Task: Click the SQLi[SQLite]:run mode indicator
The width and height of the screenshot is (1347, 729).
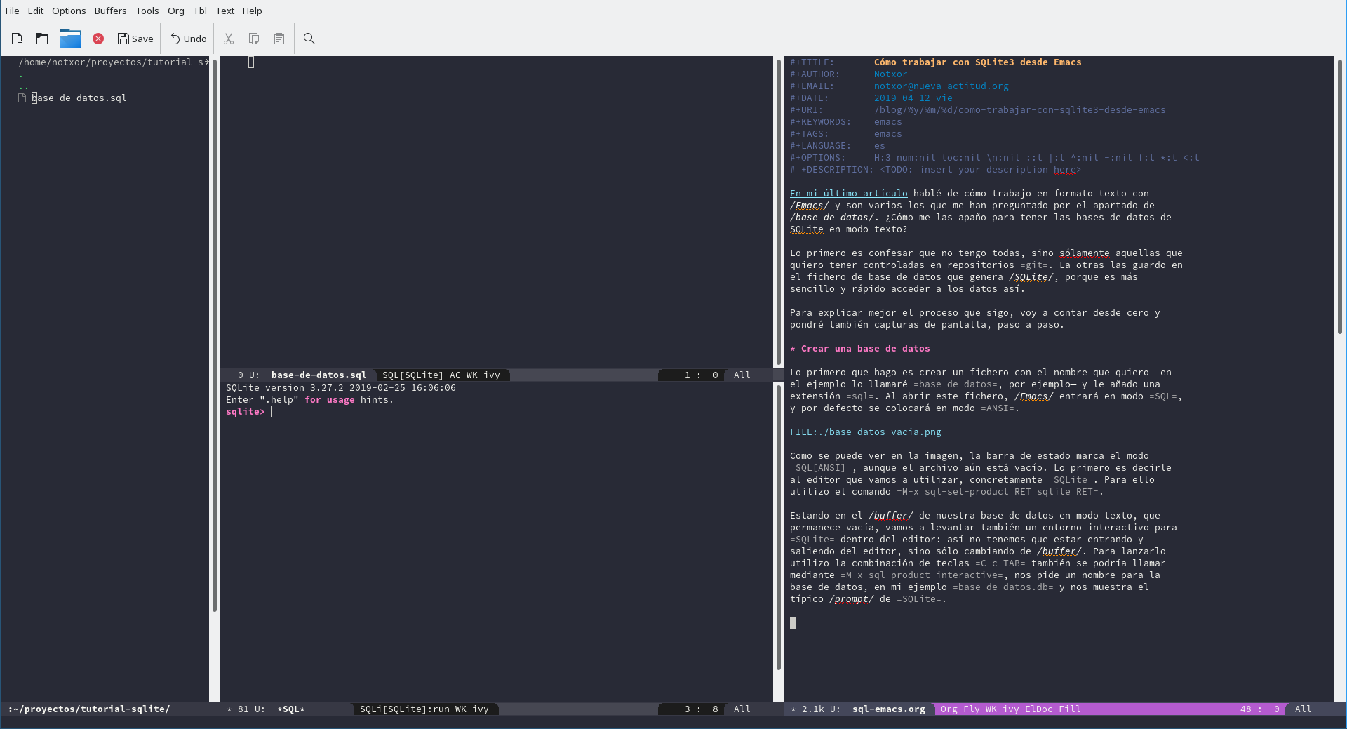Action: (x=405, y=709)
